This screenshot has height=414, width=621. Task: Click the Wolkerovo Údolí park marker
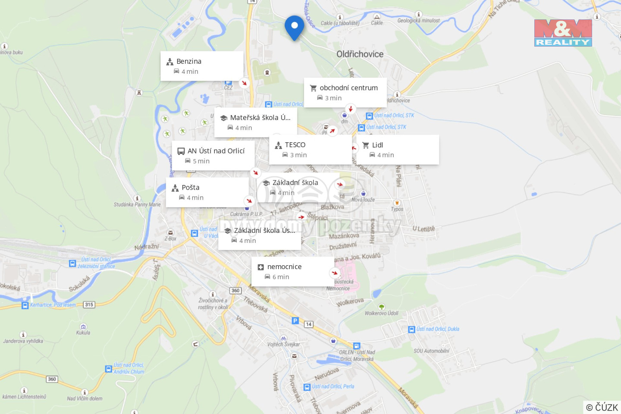pos(382,307)
